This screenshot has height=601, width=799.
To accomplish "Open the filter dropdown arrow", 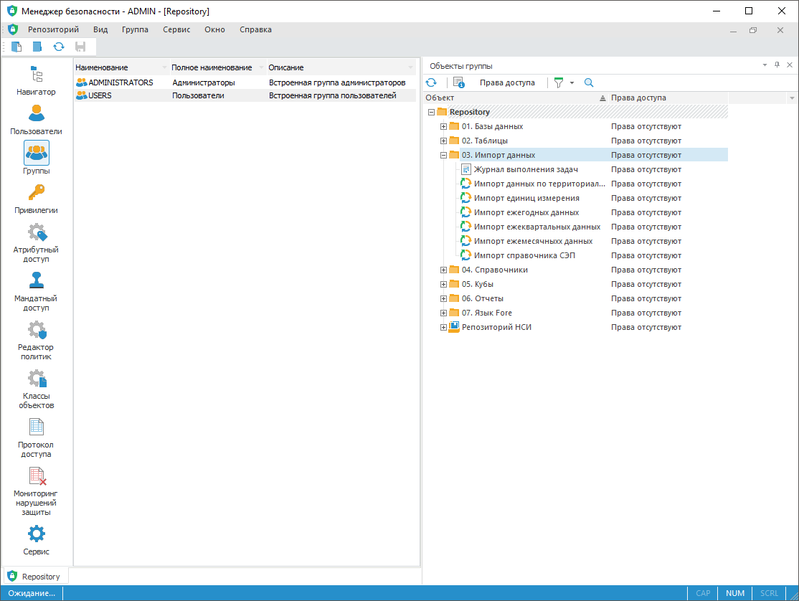I will (572, 83).
